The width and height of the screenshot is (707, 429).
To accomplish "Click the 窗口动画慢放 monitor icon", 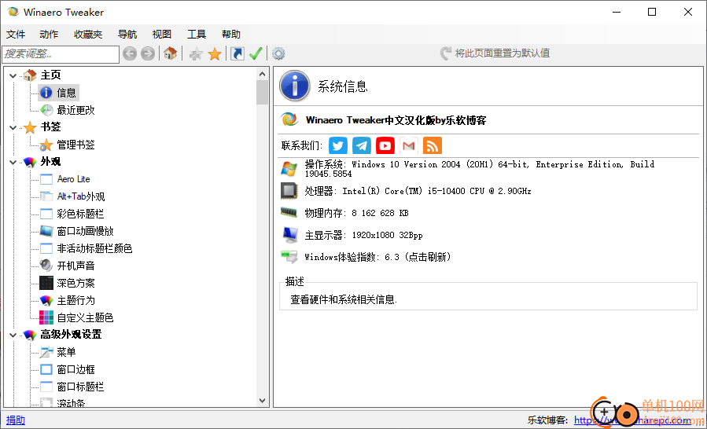I will coord(46,231).
